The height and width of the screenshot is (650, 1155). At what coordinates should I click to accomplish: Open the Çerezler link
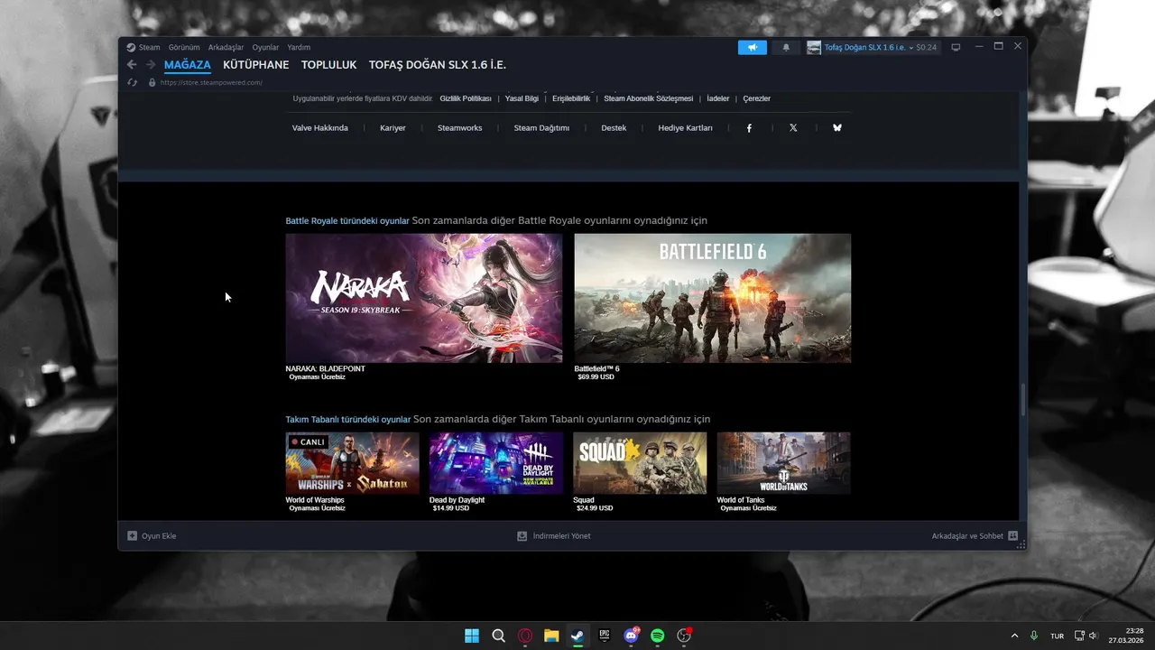[x=757, y=98]
